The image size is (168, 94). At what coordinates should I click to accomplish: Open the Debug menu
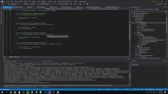click(x=25, y=2)
